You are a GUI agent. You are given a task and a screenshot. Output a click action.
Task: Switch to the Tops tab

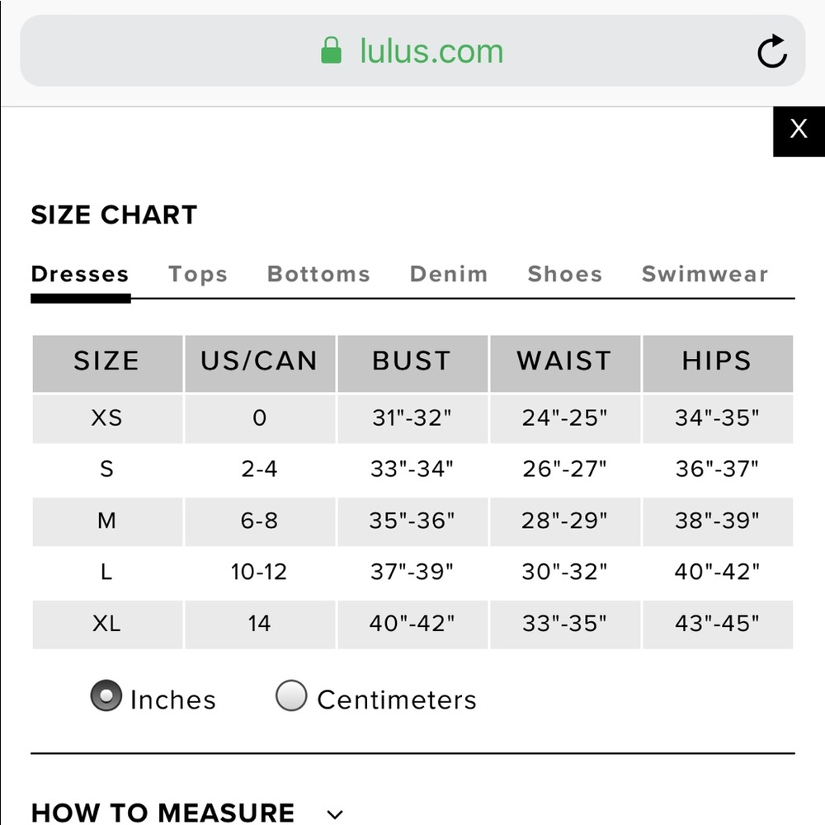[198, 274]
